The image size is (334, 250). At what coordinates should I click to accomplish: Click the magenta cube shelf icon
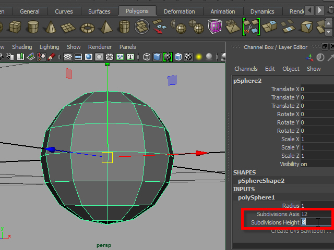[x=214, y=27]
